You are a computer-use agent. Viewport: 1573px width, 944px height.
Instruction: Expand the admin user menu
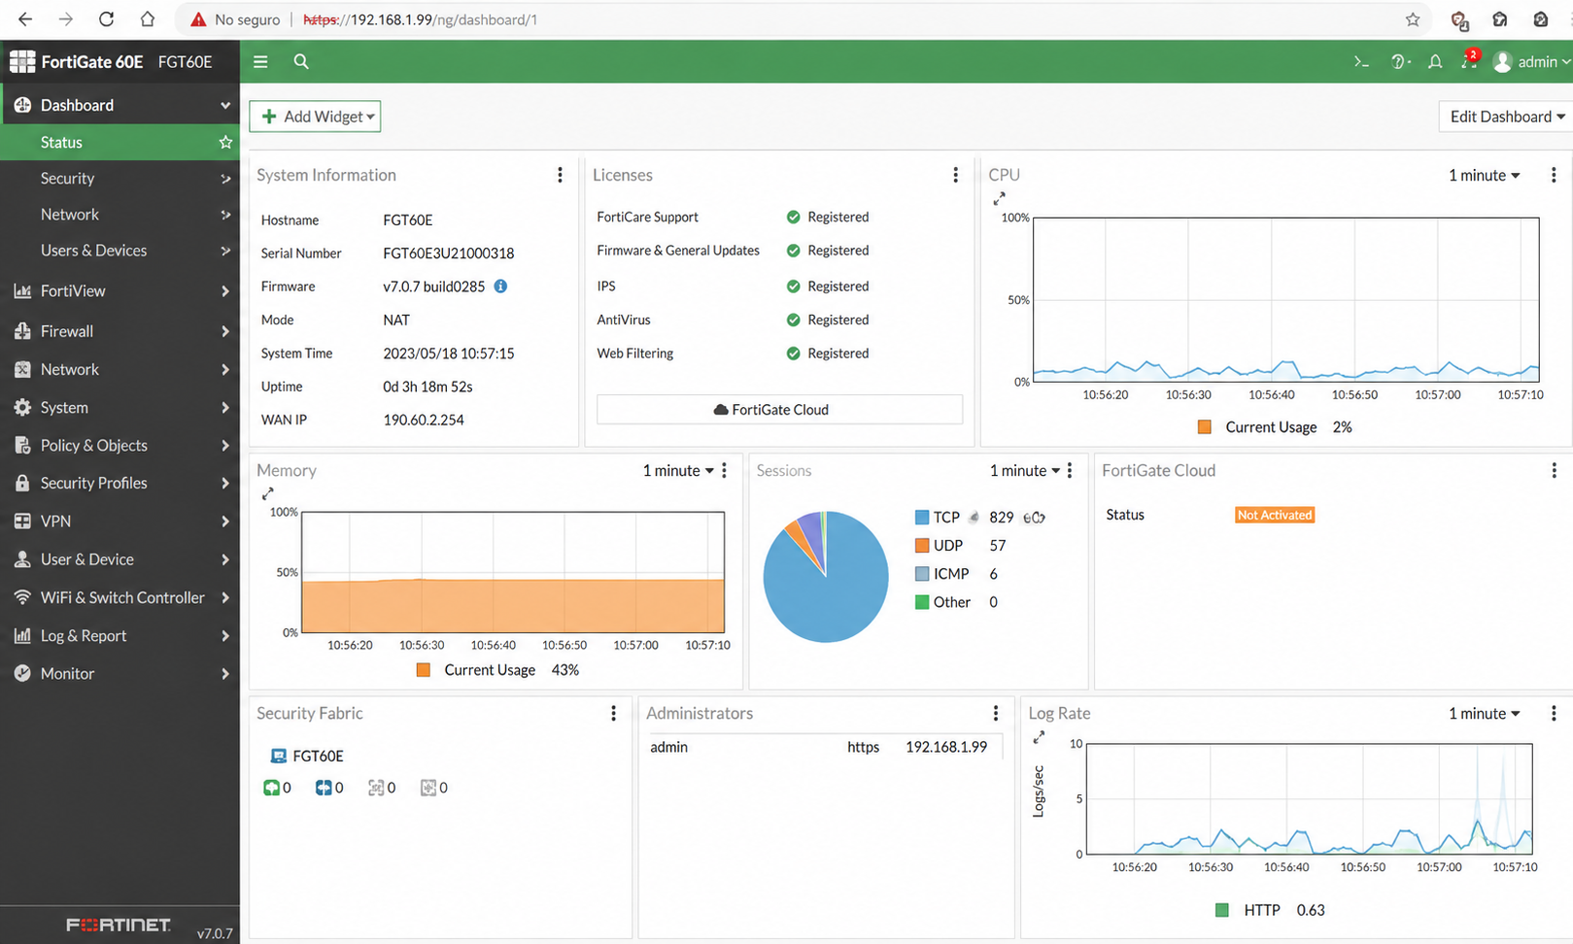[x=1532, y=62]
